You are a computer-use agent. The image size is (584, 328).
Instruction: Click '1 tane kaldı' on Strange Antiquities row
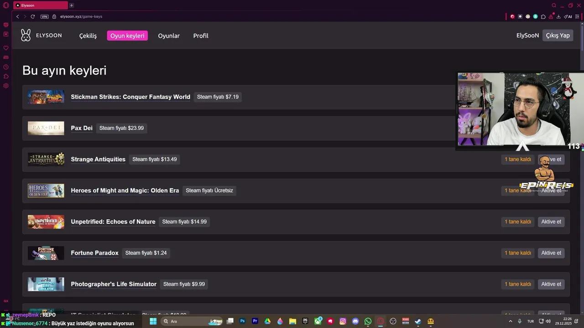[x=518, y=159]
